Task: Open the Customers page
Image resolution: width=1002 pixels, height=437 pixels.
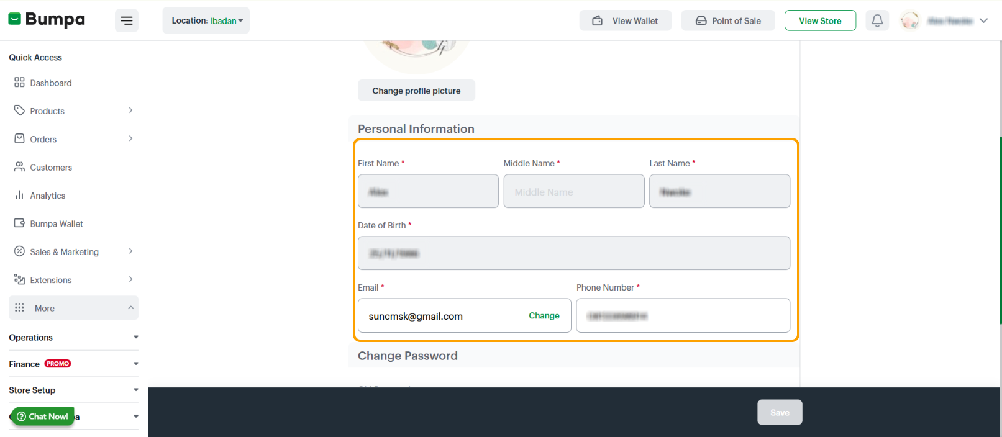Action: click(x=51, y=168)
